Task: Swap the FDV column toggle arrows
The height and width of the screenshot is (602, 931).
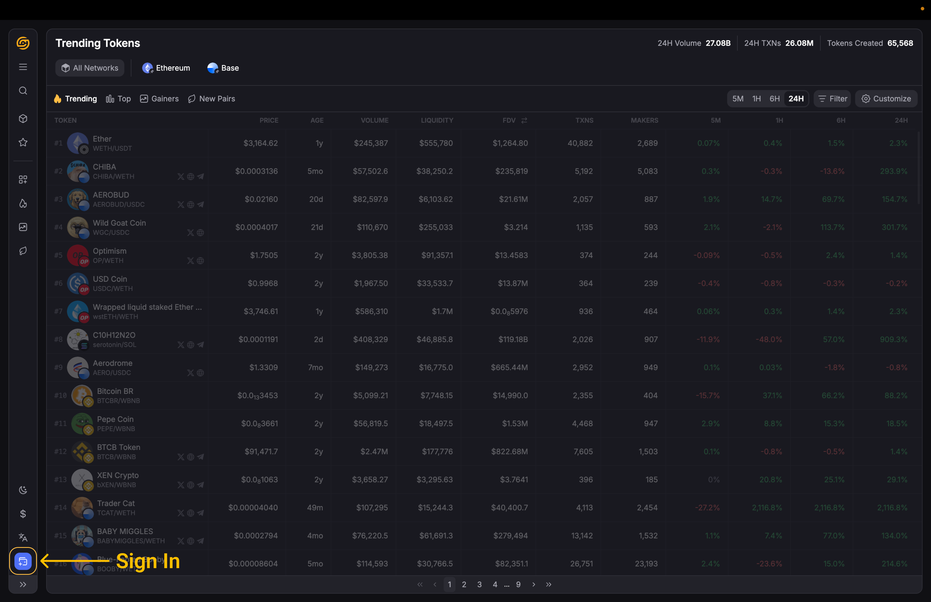Action: 524,120
